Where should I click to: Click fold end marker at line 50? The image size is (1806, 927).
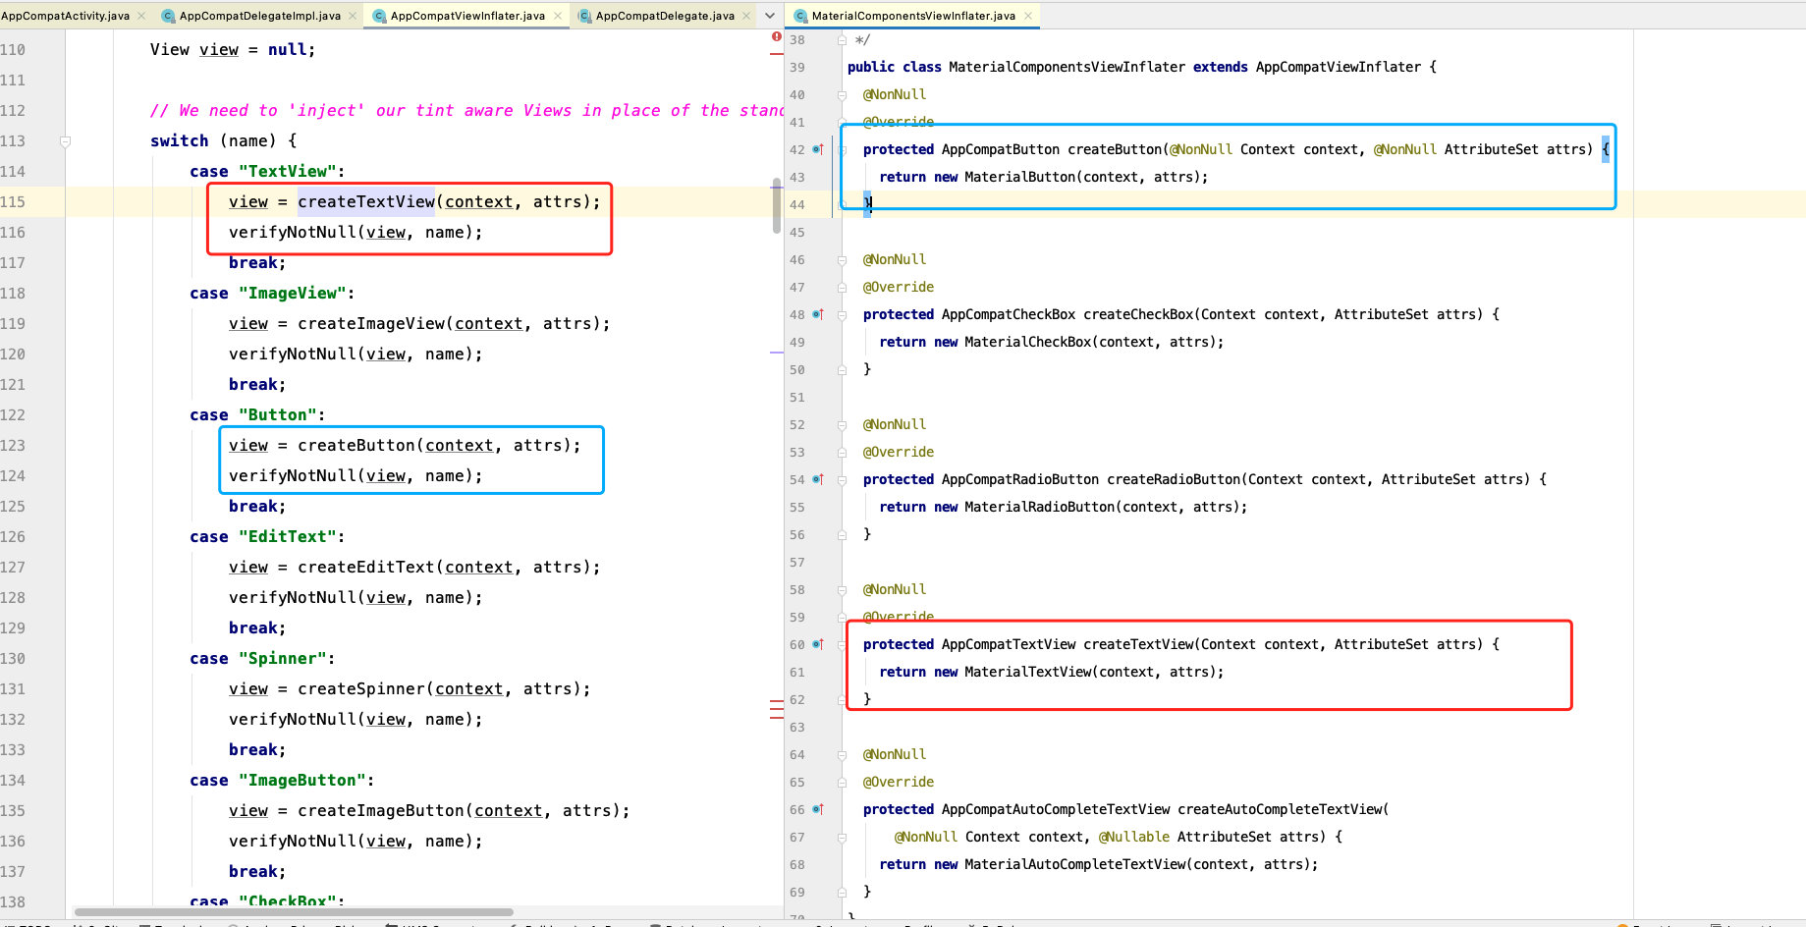pyautogui.click(x=842, y=370)
